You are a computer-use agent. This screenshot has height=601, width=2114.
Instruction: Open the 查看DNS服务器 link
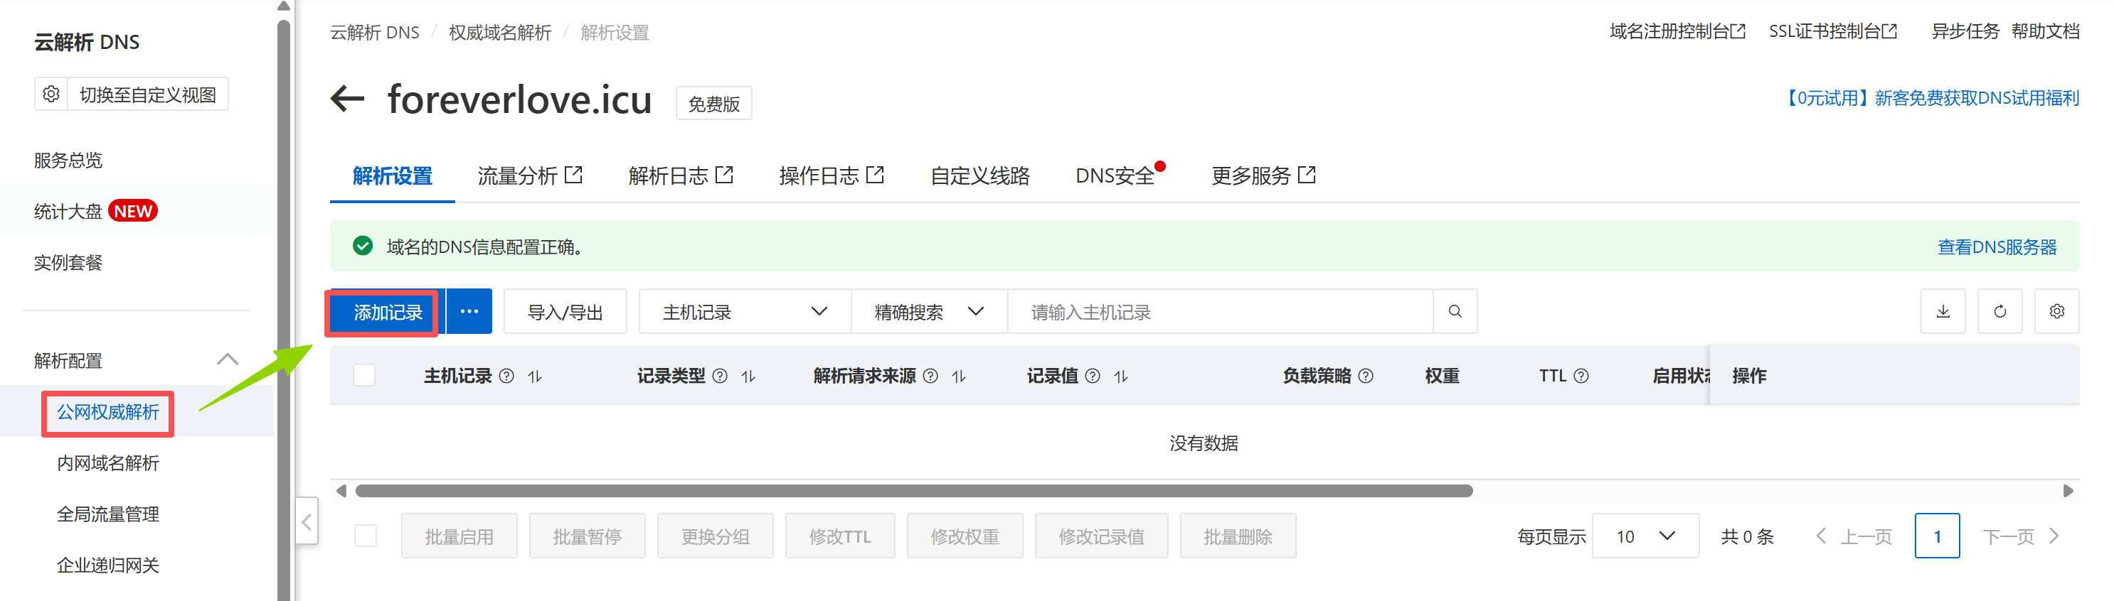pyautogui.click(x=1997, y=247)
